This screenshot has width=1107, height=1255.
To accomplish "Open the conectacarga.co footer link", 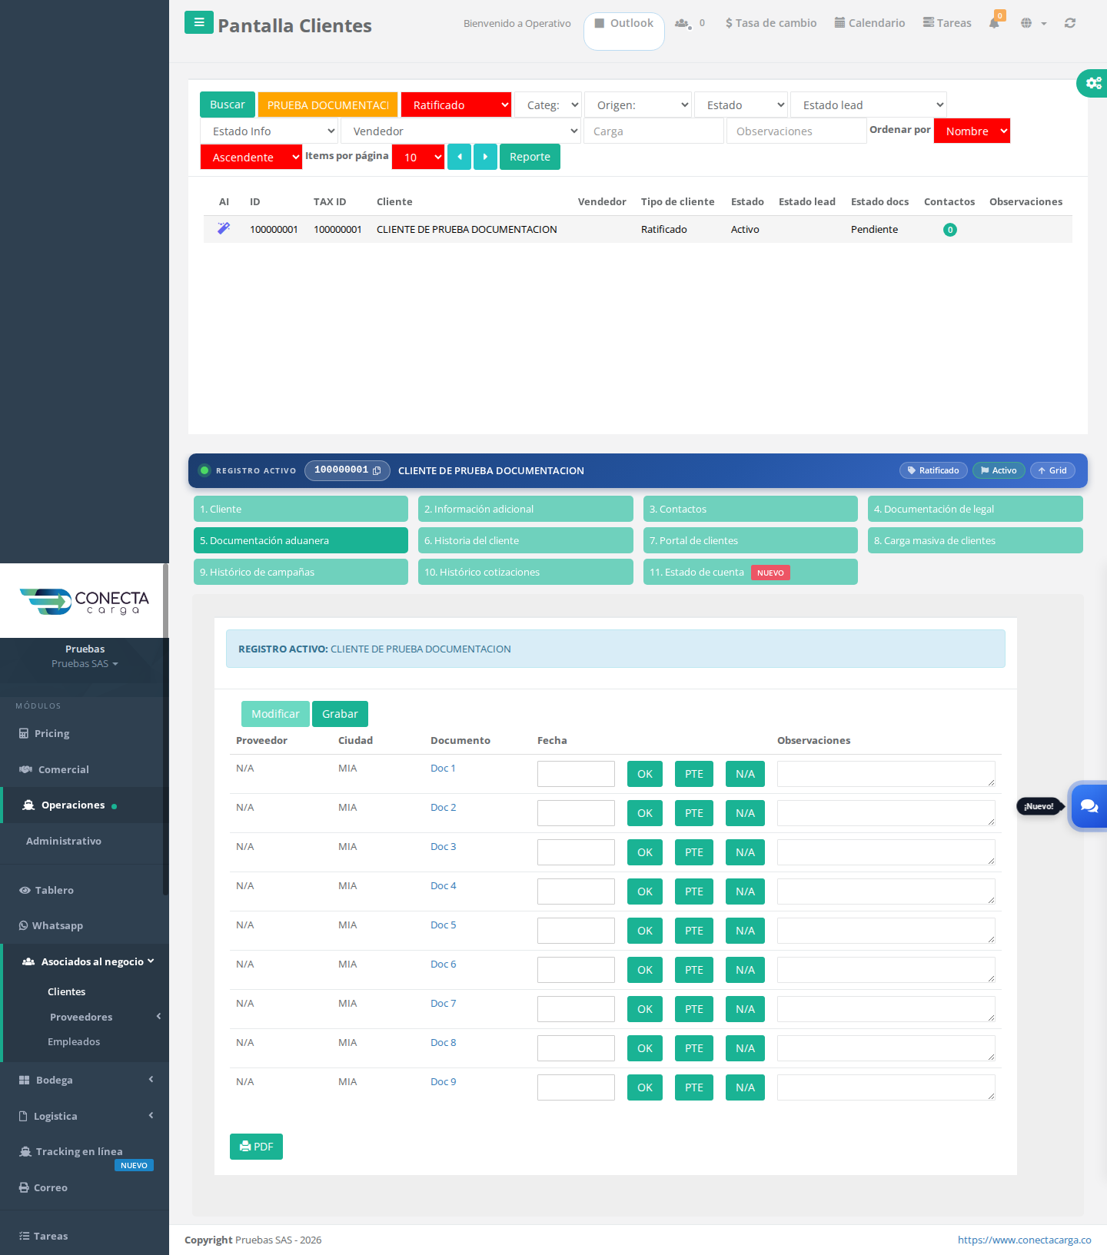I will point(1025,1240).
